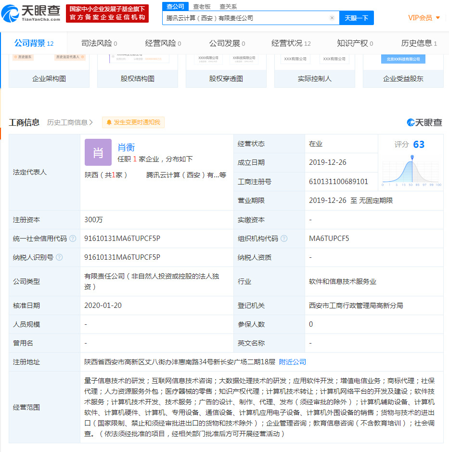The height and width of the screenshot is (452, 449).
Task: Open the 司法风险 tab
Action: click(99, 43)
